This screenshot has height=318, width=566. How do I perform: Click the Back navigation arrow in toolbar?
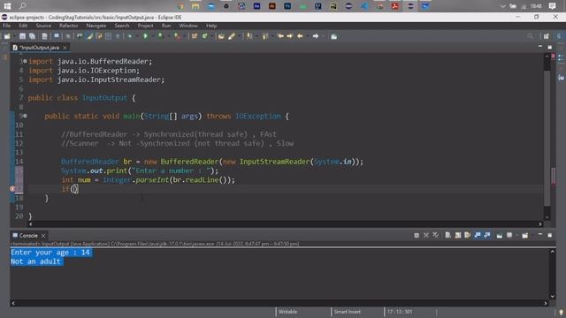point(300,36)
